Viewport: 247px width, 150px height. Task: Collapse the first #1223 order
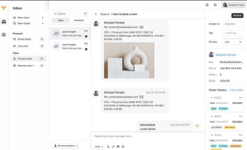[212, 97]
